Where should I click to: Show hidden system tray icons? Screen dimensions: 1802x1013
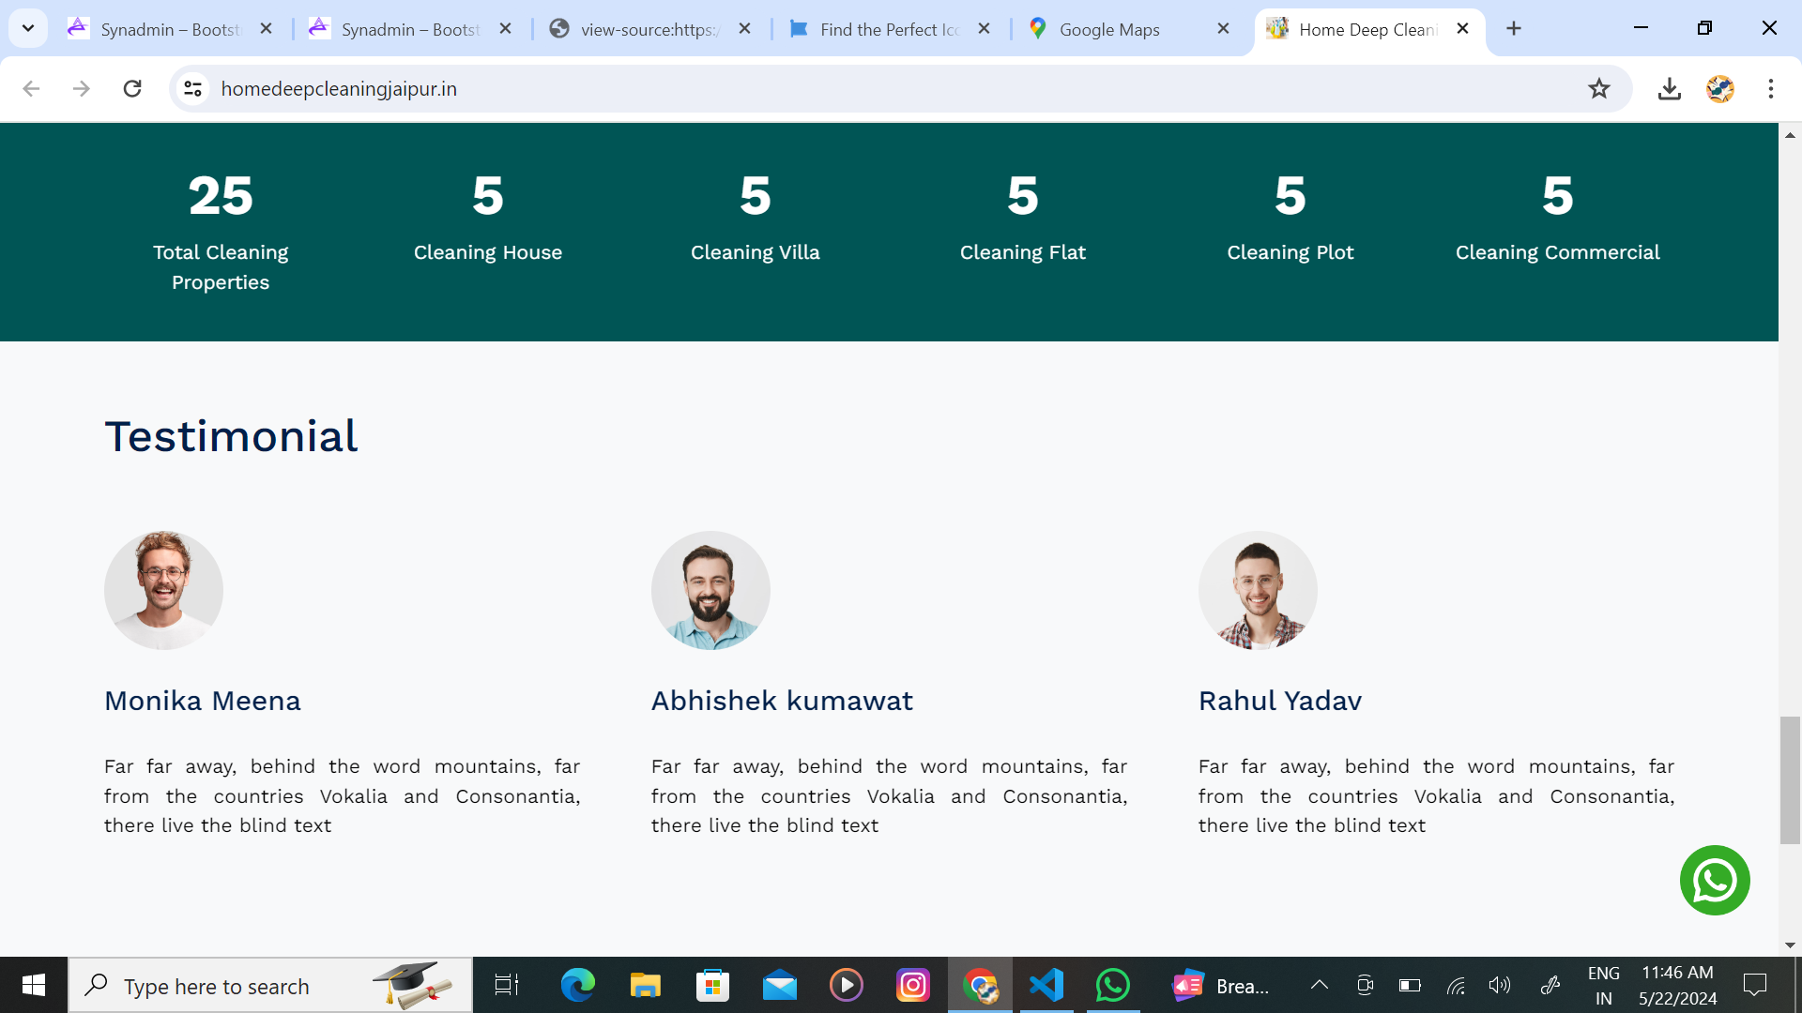(1319, 985)
